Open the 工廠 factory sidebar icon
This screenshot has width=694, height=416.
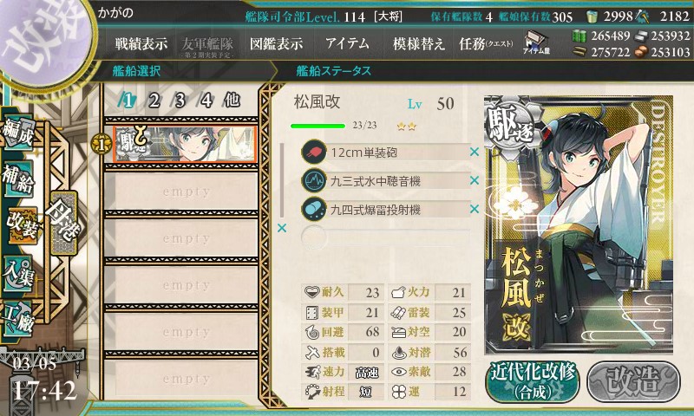click(18, 319)
